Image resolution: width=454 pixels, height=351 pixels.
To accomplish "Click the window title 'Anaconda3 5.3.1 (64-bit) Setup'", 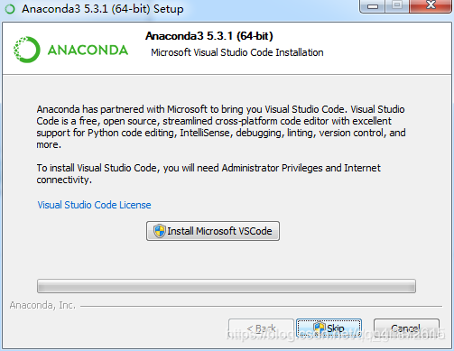I will pyautogui.click(x=103, y=9).
